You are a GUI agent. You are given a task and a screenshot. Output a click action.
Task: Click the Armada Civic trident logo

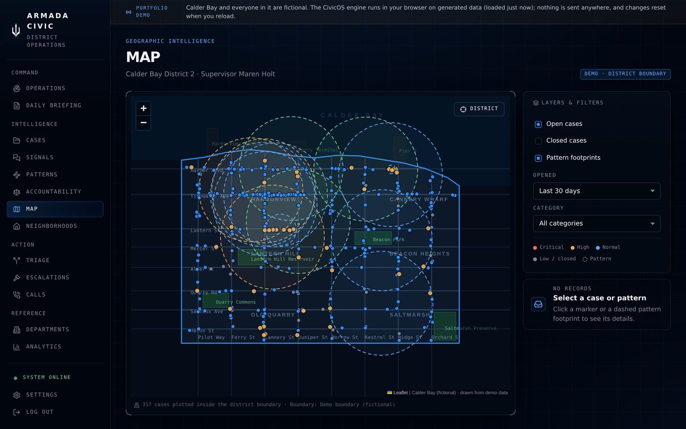pyautogui.click(x=16, y=30)
